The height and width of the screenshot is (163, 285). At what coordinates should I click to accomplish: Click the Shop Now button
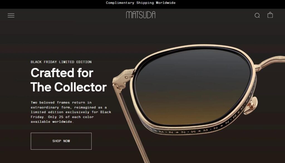(61, 141)
